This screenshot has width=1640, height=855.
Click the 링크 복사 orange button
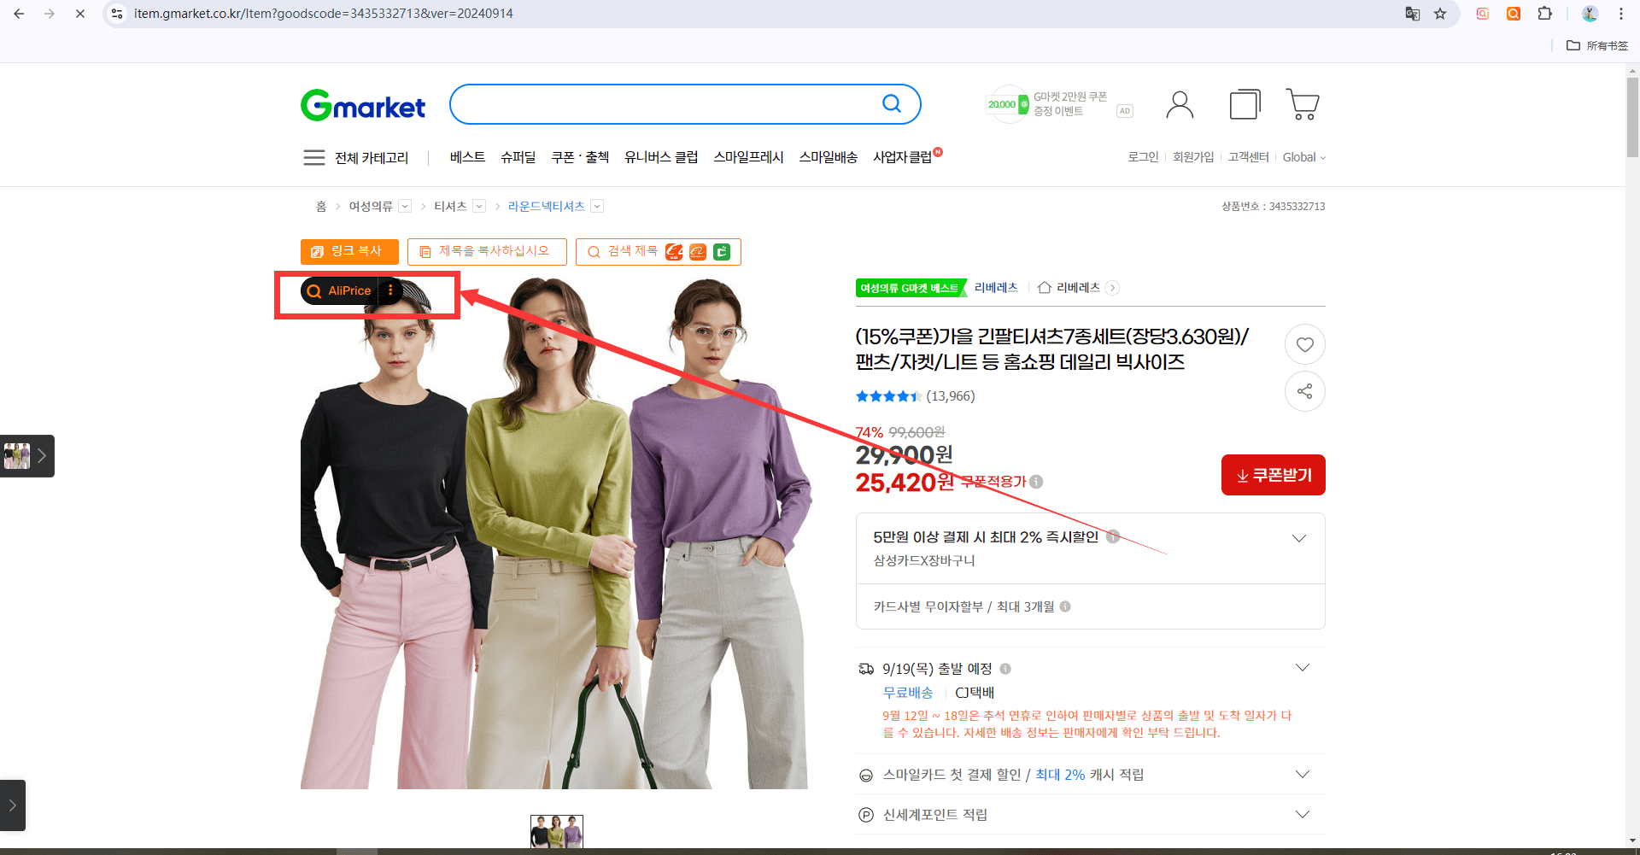pyautogui.click(x=349, y=251)
